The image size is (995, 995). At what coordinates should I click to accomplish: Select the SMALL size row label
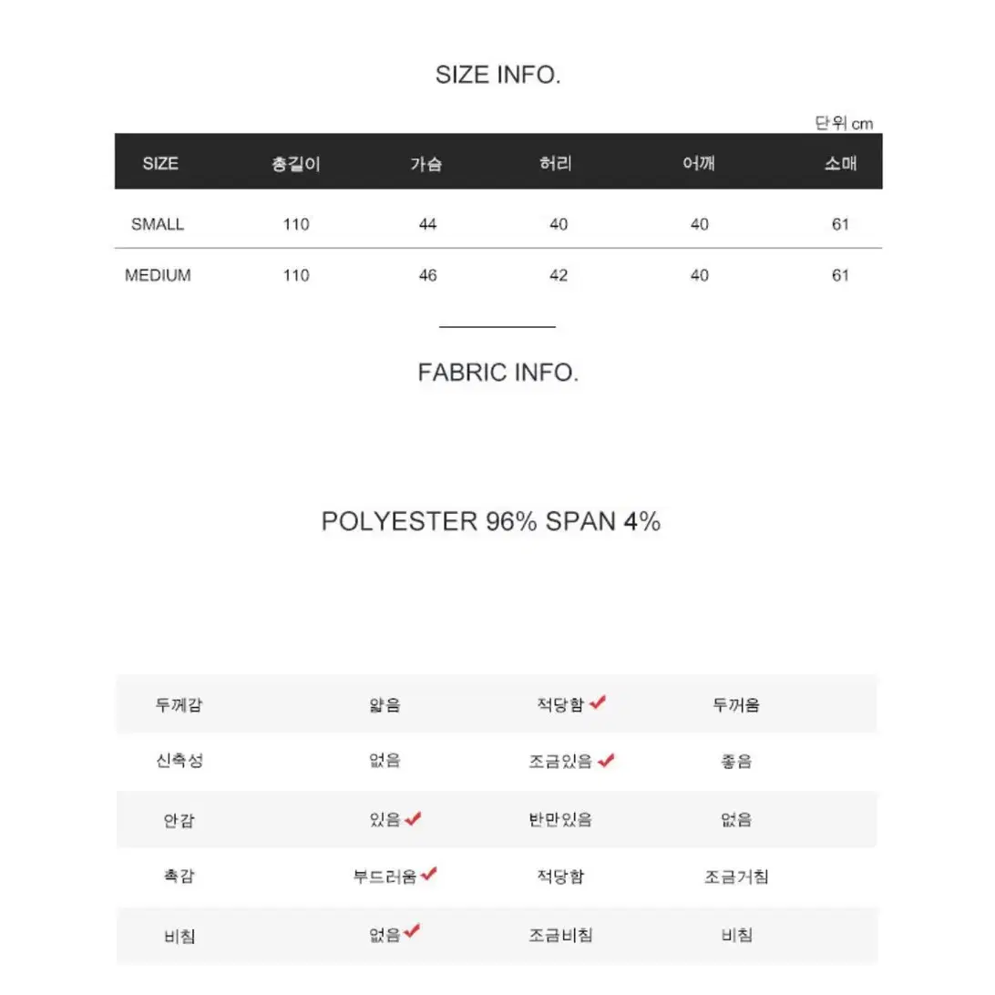click(158, 224)
